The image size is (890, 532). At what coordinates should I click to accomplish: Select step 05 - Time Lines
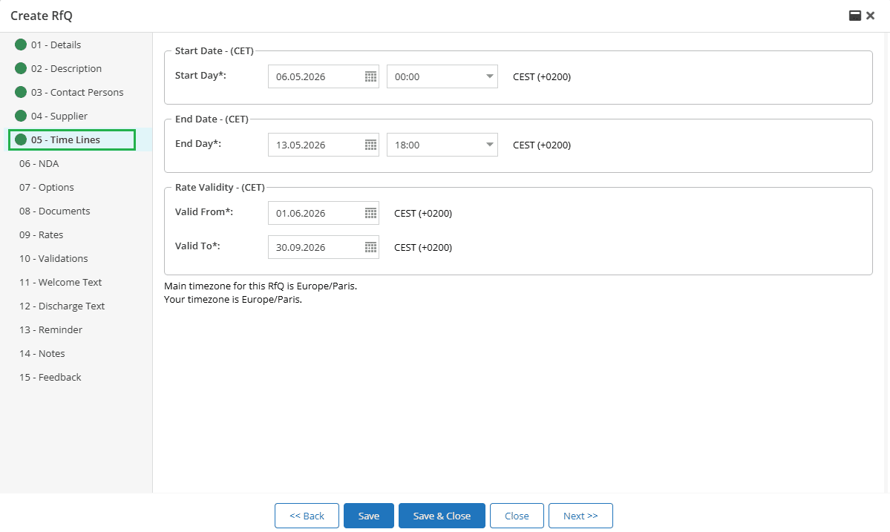tap(65, 140)
